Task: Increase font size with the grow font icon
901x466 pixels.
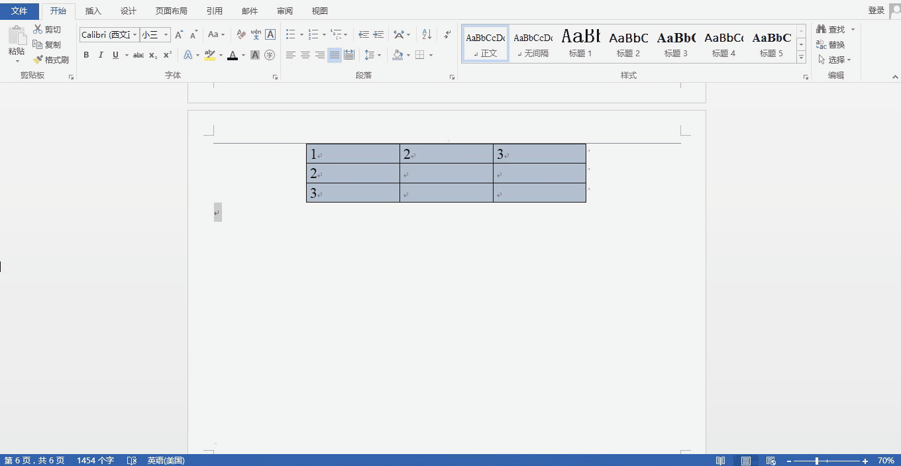Action: coord(179,34)
